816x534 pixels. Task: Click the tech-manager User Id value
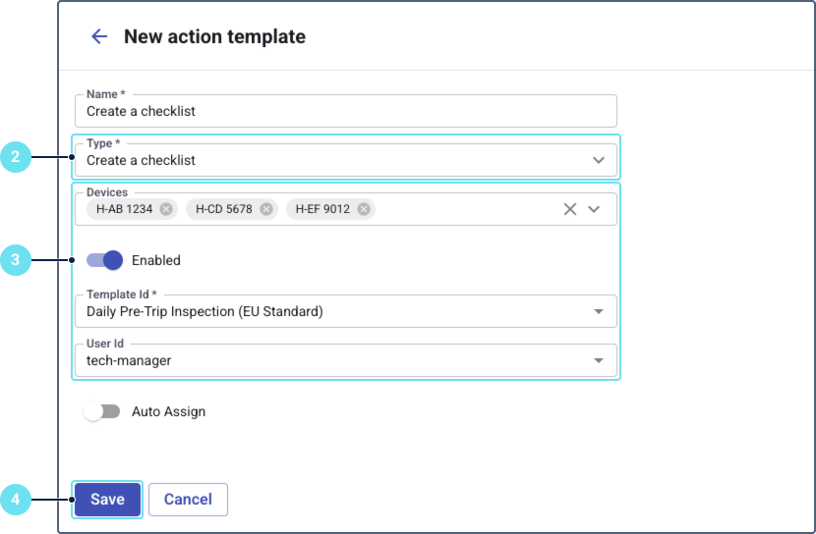coord(129,361)
